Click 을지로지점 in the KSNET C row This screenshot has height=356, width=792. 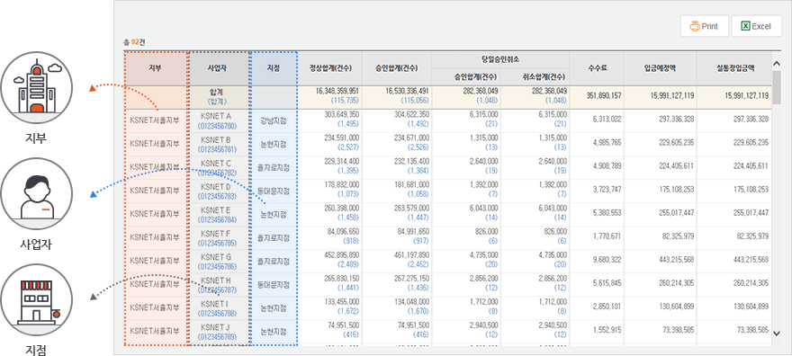[x=274, y=168]
